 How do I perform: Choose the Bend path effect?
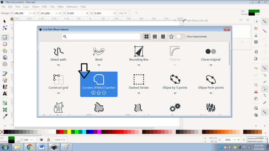tap(99, 54)
